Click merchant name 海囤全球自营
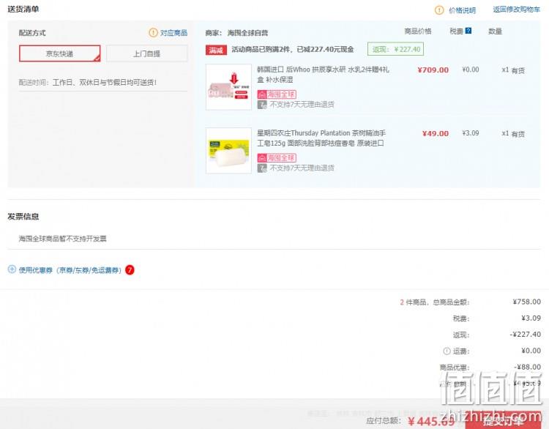 (247, 33)
